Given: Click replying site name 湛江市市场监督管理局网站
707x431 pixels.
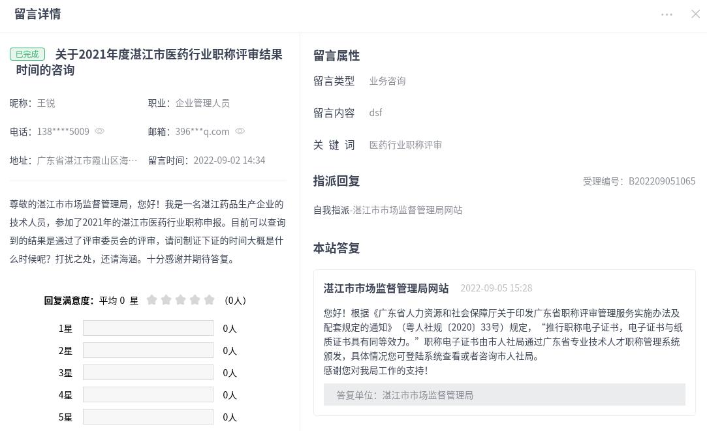Looking at the screenshot, I should pyautogui.click(x=386, y=288).
